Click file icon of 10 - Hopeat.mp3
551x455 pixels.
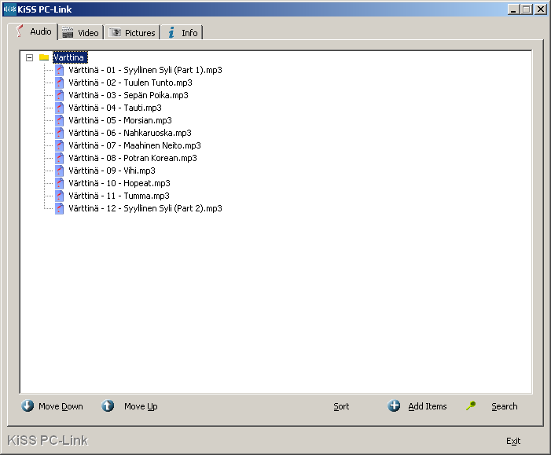60,183
